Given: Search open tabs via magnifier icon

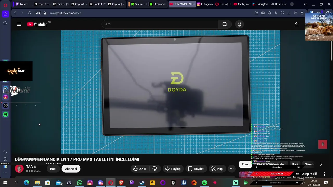Looking at the screenshot, I should tap(305, 4).
